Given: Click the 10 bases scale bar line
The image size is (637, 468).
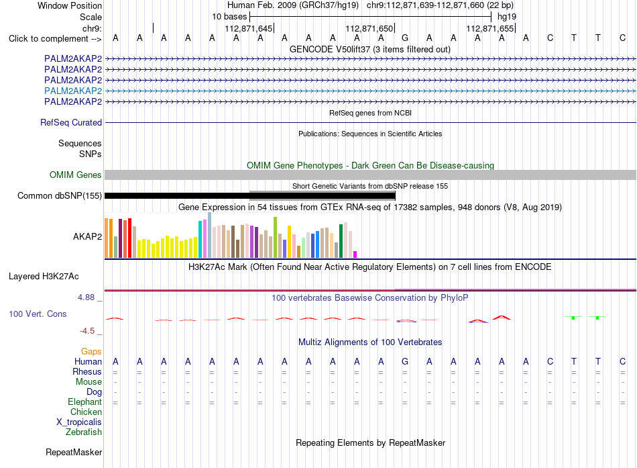Looking at the screenshot, I should (x=371, y=17).
